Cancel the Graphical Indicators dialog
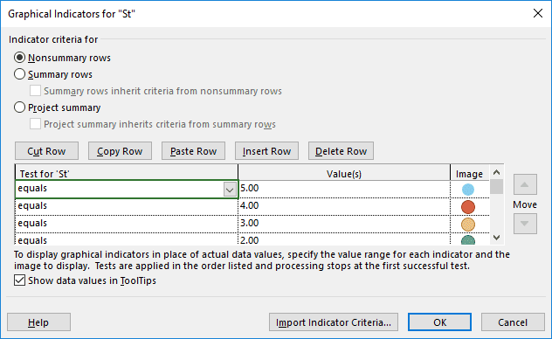This screenshot has height=339, width=552. tap(513, 322)
